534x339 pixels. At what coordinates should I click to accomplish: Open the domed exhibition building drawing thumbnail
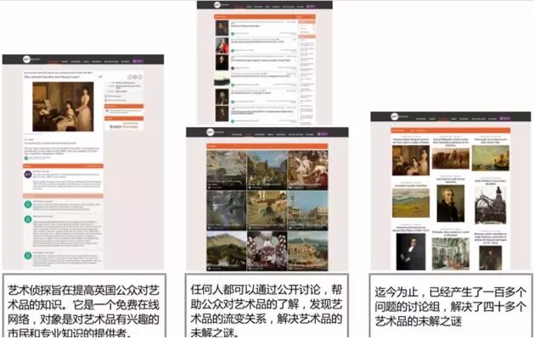coord(491,204)
